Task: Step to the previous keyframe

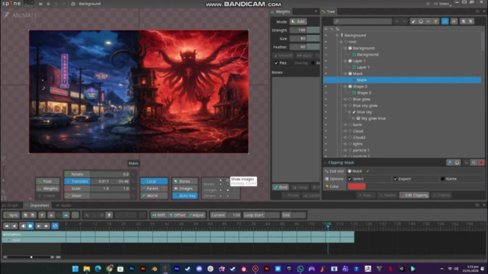Action: [14, 226]
